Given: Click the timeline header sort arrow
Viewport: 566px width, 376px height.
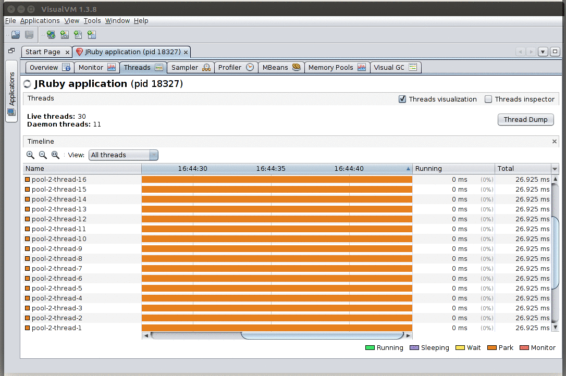Looking at the screenshot, I should 408,169.
